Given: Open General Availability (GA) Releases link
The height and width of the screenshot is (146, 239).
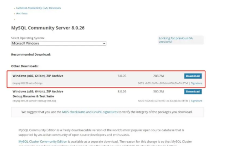Looking at the screenshot, I should [x=38, y=8].
